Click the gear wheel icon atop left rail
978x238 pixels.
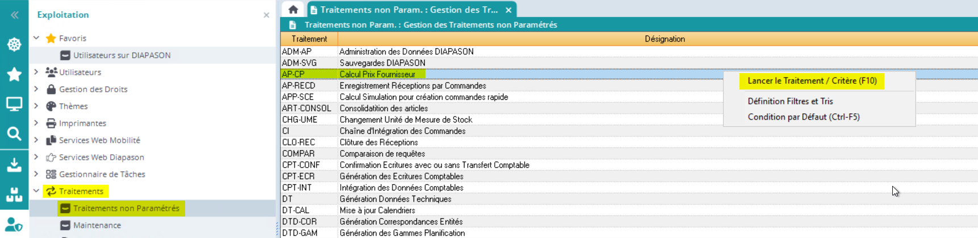(x=14, y=45)
